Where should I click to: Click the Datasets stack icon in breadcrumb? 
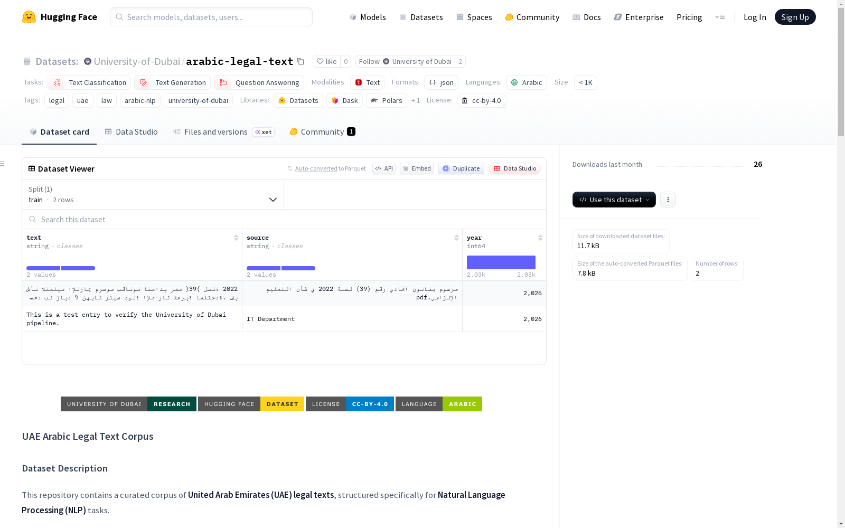click(27, 61)
